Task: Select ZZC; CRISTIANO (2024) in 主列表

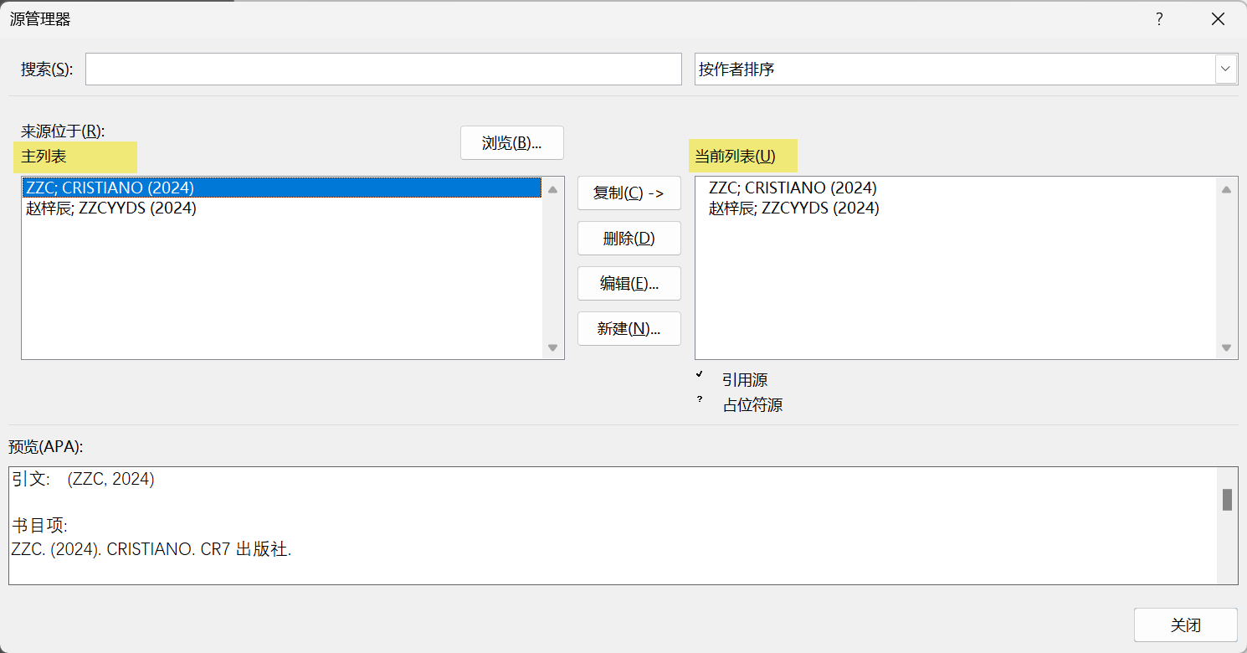Action: (282, 188)
